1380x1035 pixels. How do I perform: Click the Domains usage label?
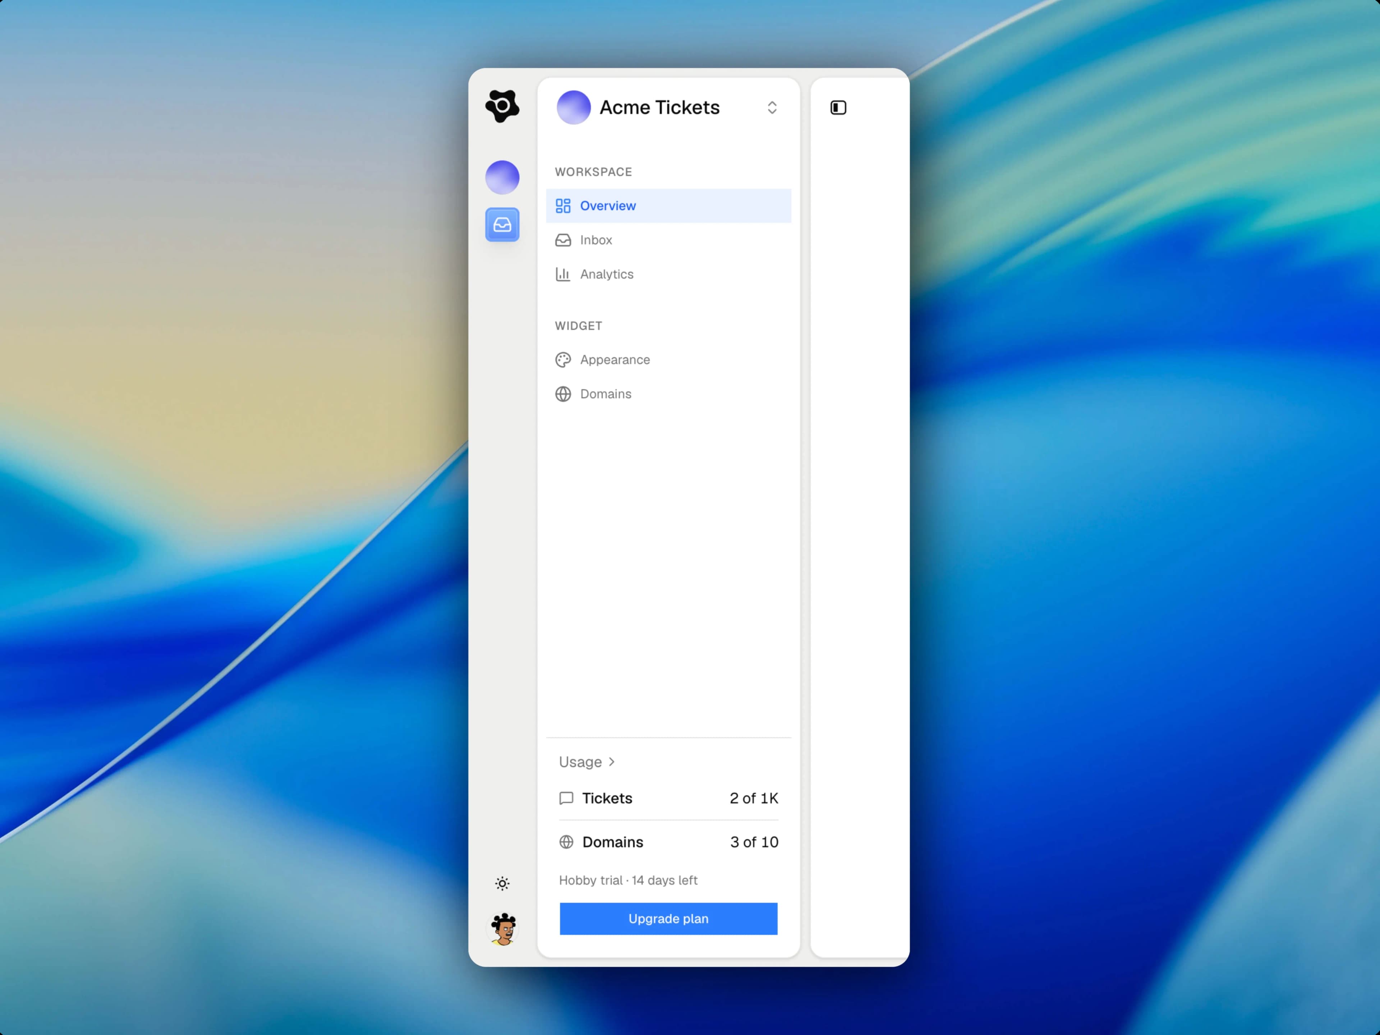coord(613,842)
